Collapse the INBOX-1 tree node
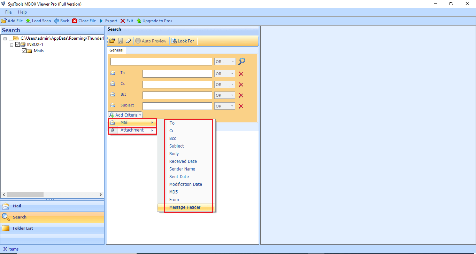476x254 pixels. [x=12, y=45]
